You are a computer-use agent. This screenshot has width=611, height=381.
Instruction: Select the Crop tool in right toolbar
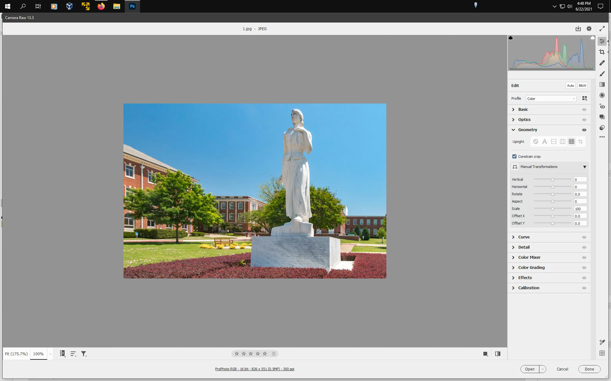(602, 52)
